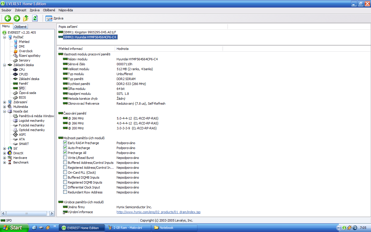Select the ATA drive icon
This screenshot has height=232, width=371.
pos(16,139)
